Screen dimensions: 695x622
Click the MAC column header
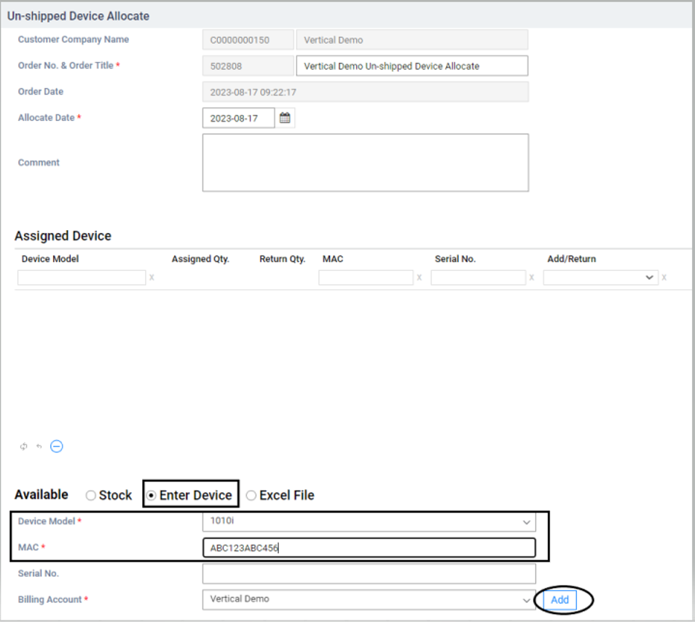click(x=333, y=259)
